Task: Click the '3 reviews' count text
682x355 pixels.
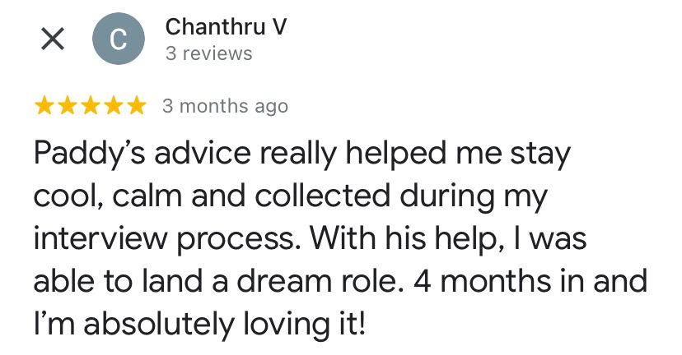Action: pos(208,54)
